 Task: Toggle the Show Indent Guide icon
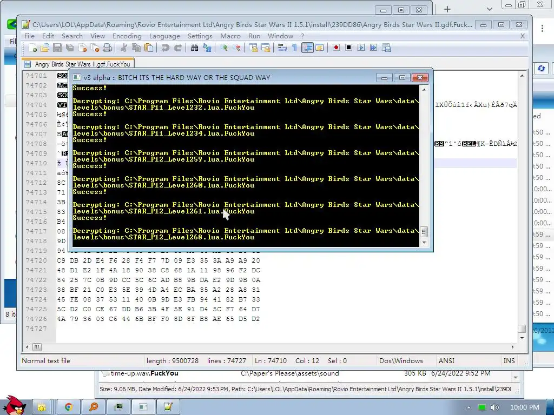(x=307, y=48)
